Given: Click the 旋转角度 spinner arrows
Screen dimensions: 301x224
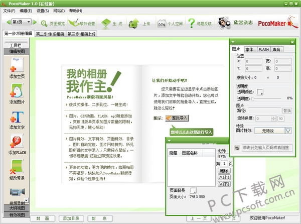Looking at the screenshot, I should click(273, 119).
